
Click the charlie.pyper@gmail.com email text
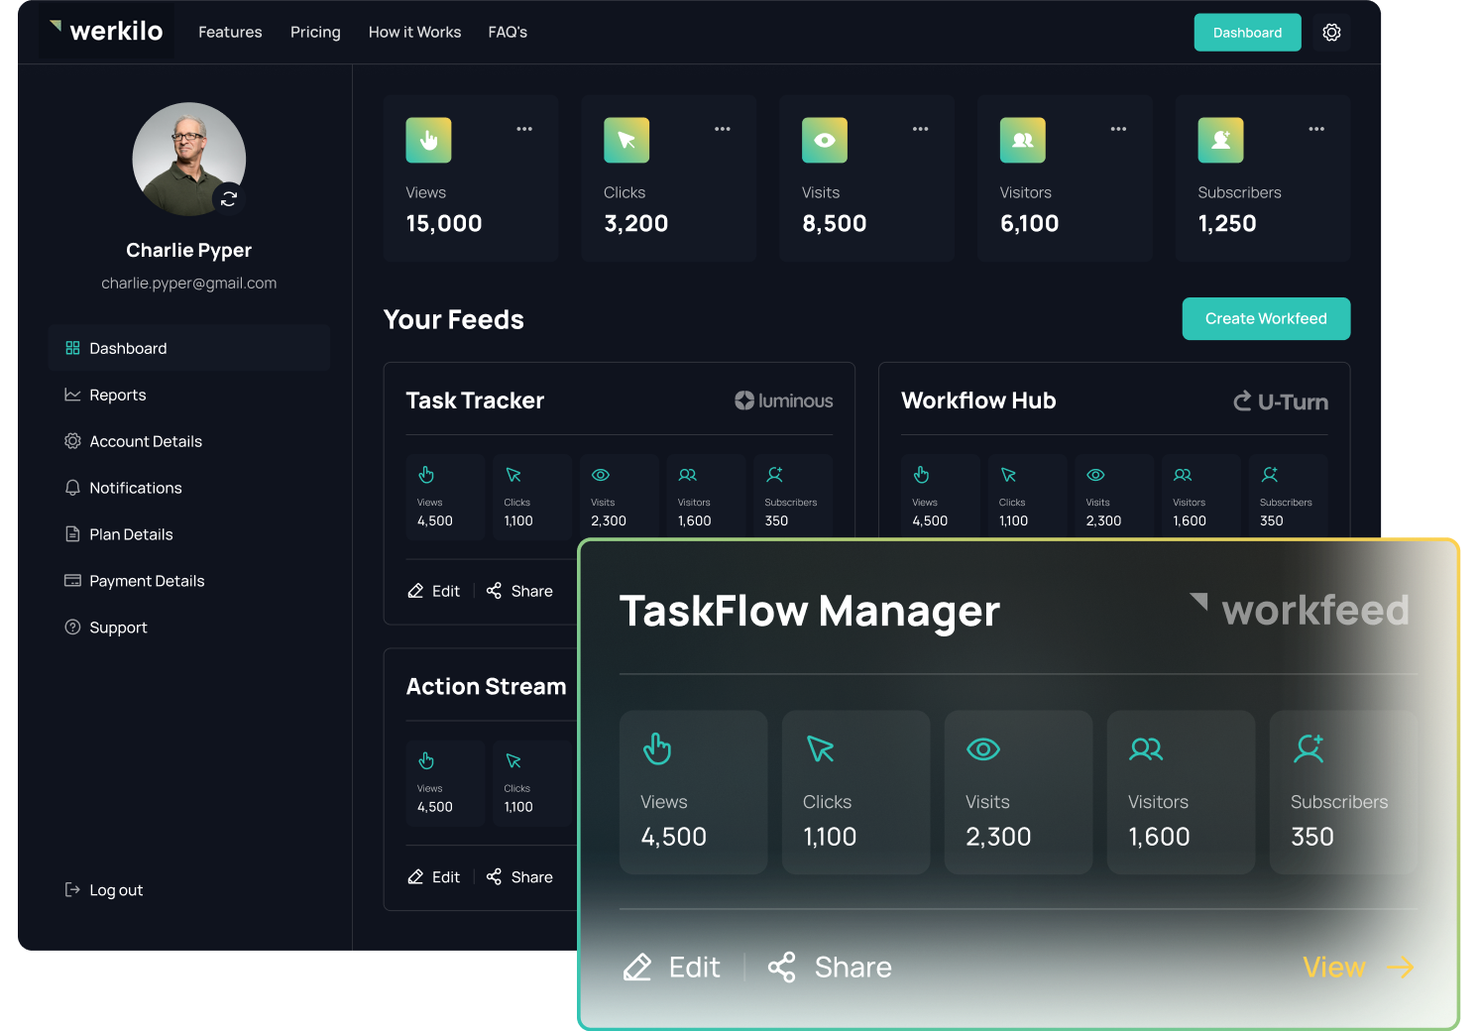coord(189,284)
